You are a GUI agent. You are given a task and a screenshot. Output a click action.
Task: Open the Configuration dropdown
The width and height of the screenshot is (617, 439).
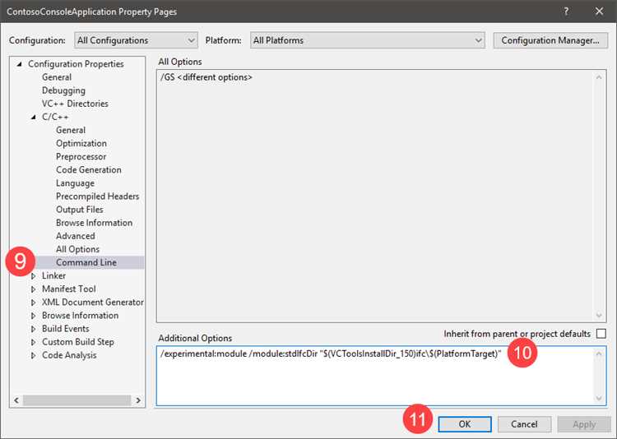pos(136,40)
